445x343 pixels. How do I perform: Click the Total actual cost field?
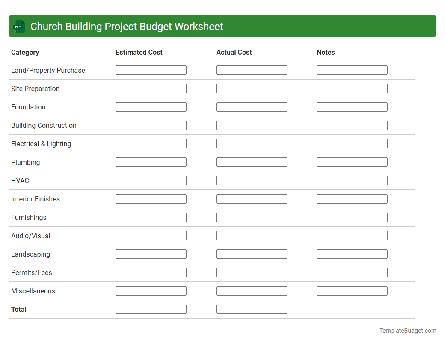(x=252, y=309)
